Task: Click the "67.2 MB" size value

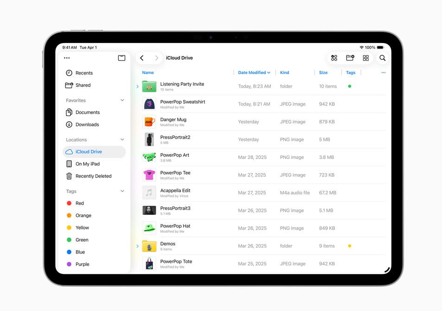Action: pyautogui.click(x=327, y=193)
